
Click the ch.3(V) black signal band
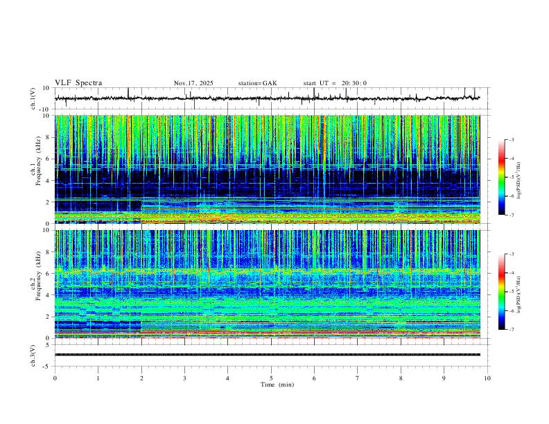pos(268,355)
